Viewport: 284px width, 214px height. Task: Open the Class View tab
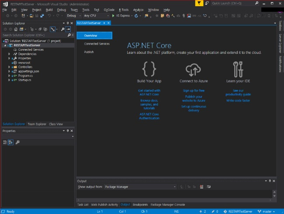click(56, 124)
